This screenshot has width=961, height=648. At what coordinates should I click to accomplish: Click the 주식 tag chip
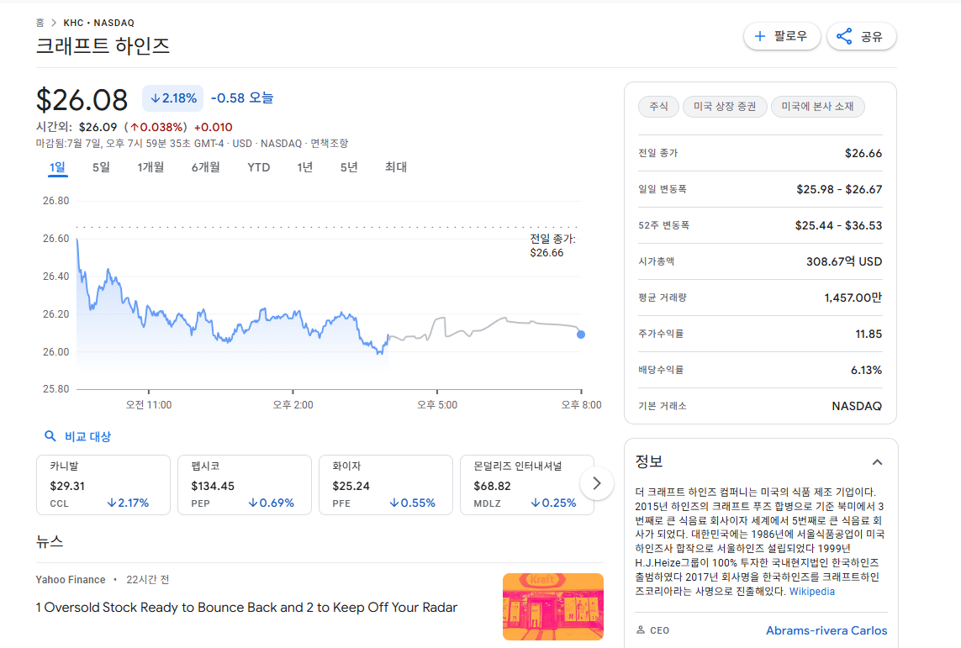click(658, 107)
